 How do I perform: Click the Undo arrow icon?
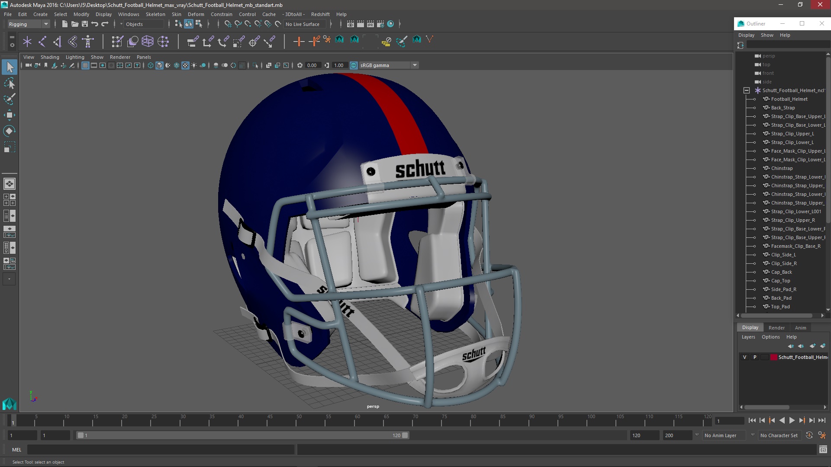pyautogui.click(x=95, y=24)
